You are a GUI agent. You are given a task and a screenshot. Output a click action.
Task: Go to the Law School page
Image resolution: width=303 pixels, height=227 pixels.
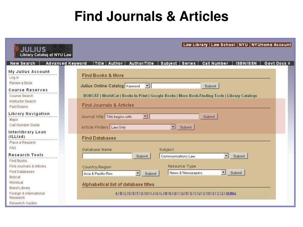[x=223, y=45]
